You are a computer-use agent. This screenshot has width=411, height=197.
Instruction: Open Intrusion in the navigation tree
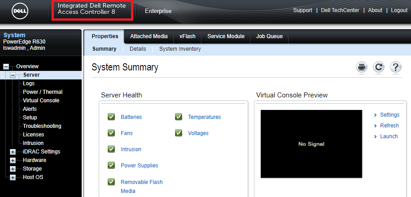[33, 143]
